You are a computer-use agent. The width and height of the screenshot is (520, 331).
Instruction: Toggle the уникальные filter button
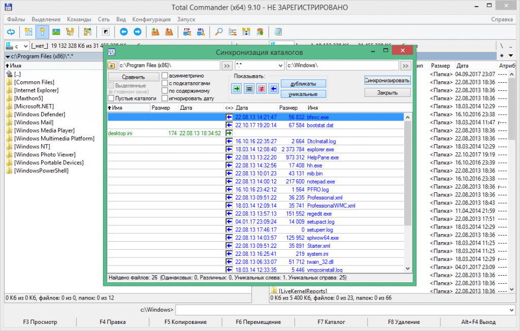304,94
